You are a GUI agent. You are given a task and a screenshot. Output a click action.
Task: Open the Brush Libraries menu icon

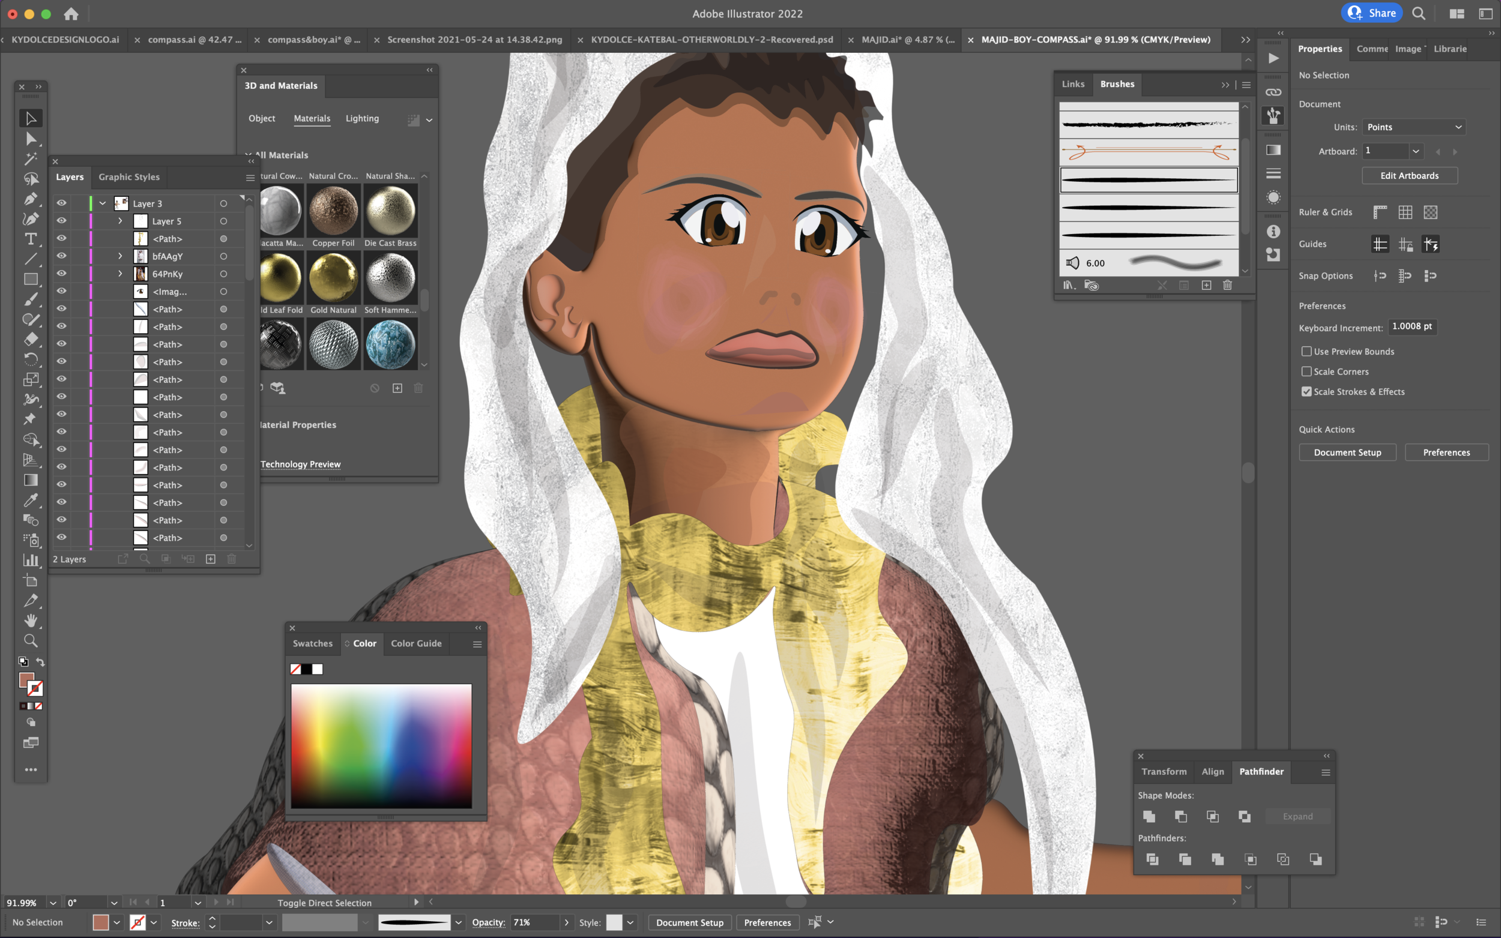tap(1069, 286)
